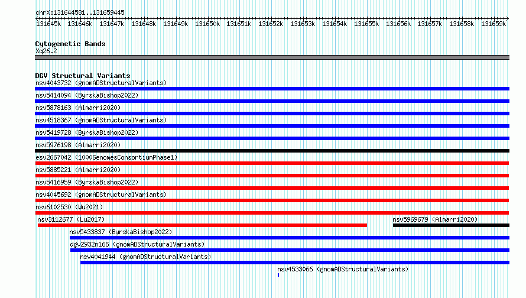Image resolution: width=526 pixels, height=298 pixels.
Task: Select the tiny blue marker under nsv4533066
Action: tap(278, 275)
